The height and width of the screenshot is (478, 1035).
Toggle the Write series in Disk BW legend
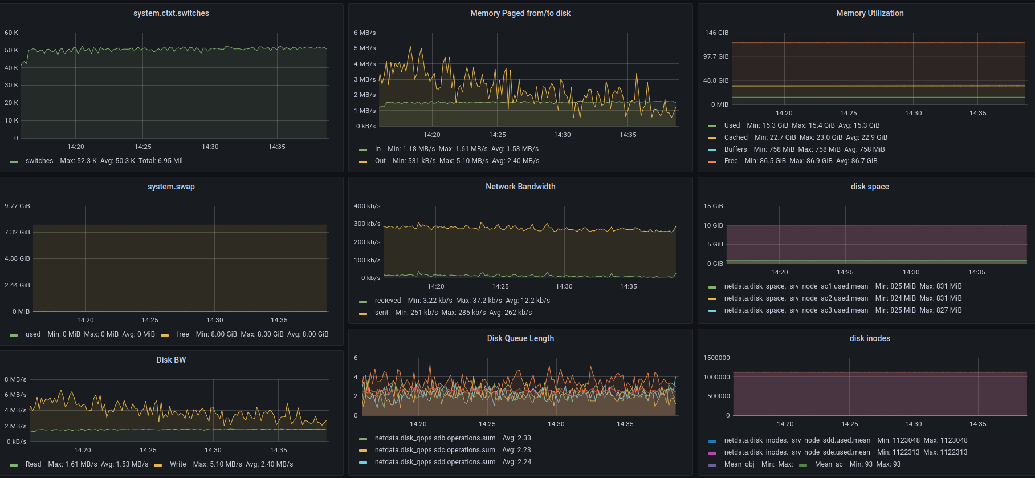[178, 464]
